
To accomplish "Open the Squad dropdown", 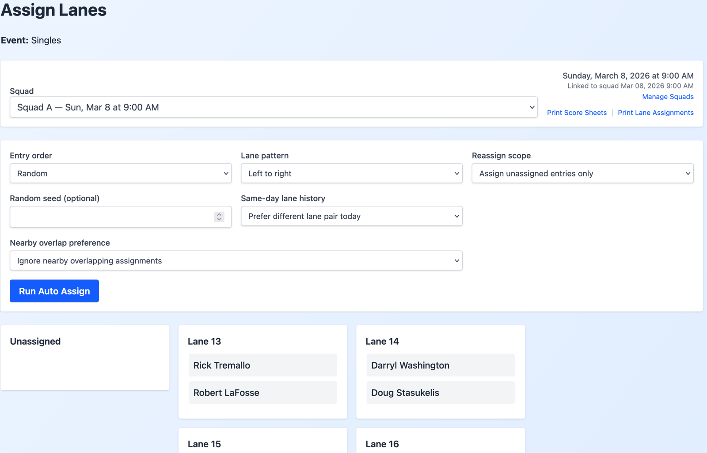I will (274, 107).
